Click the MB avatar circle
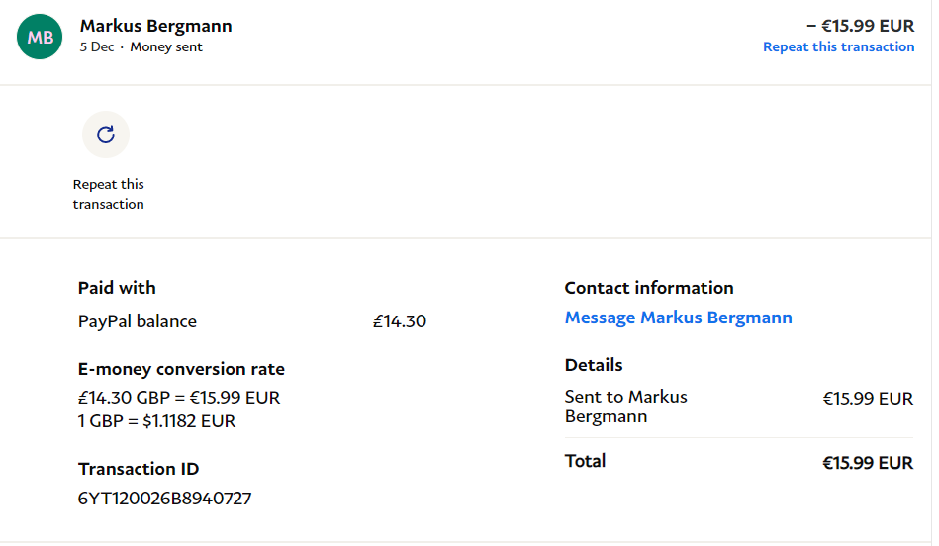The height and width of the screenshot is (546, 939). point(40,37)
